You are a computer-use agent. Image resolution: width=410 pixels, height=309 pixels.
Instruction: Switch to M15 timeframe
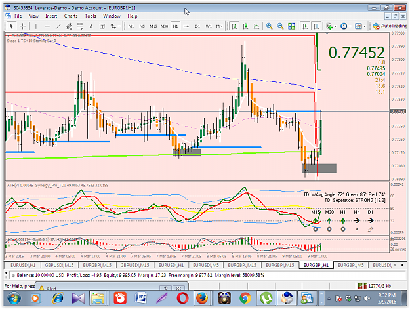coord(153,26)
